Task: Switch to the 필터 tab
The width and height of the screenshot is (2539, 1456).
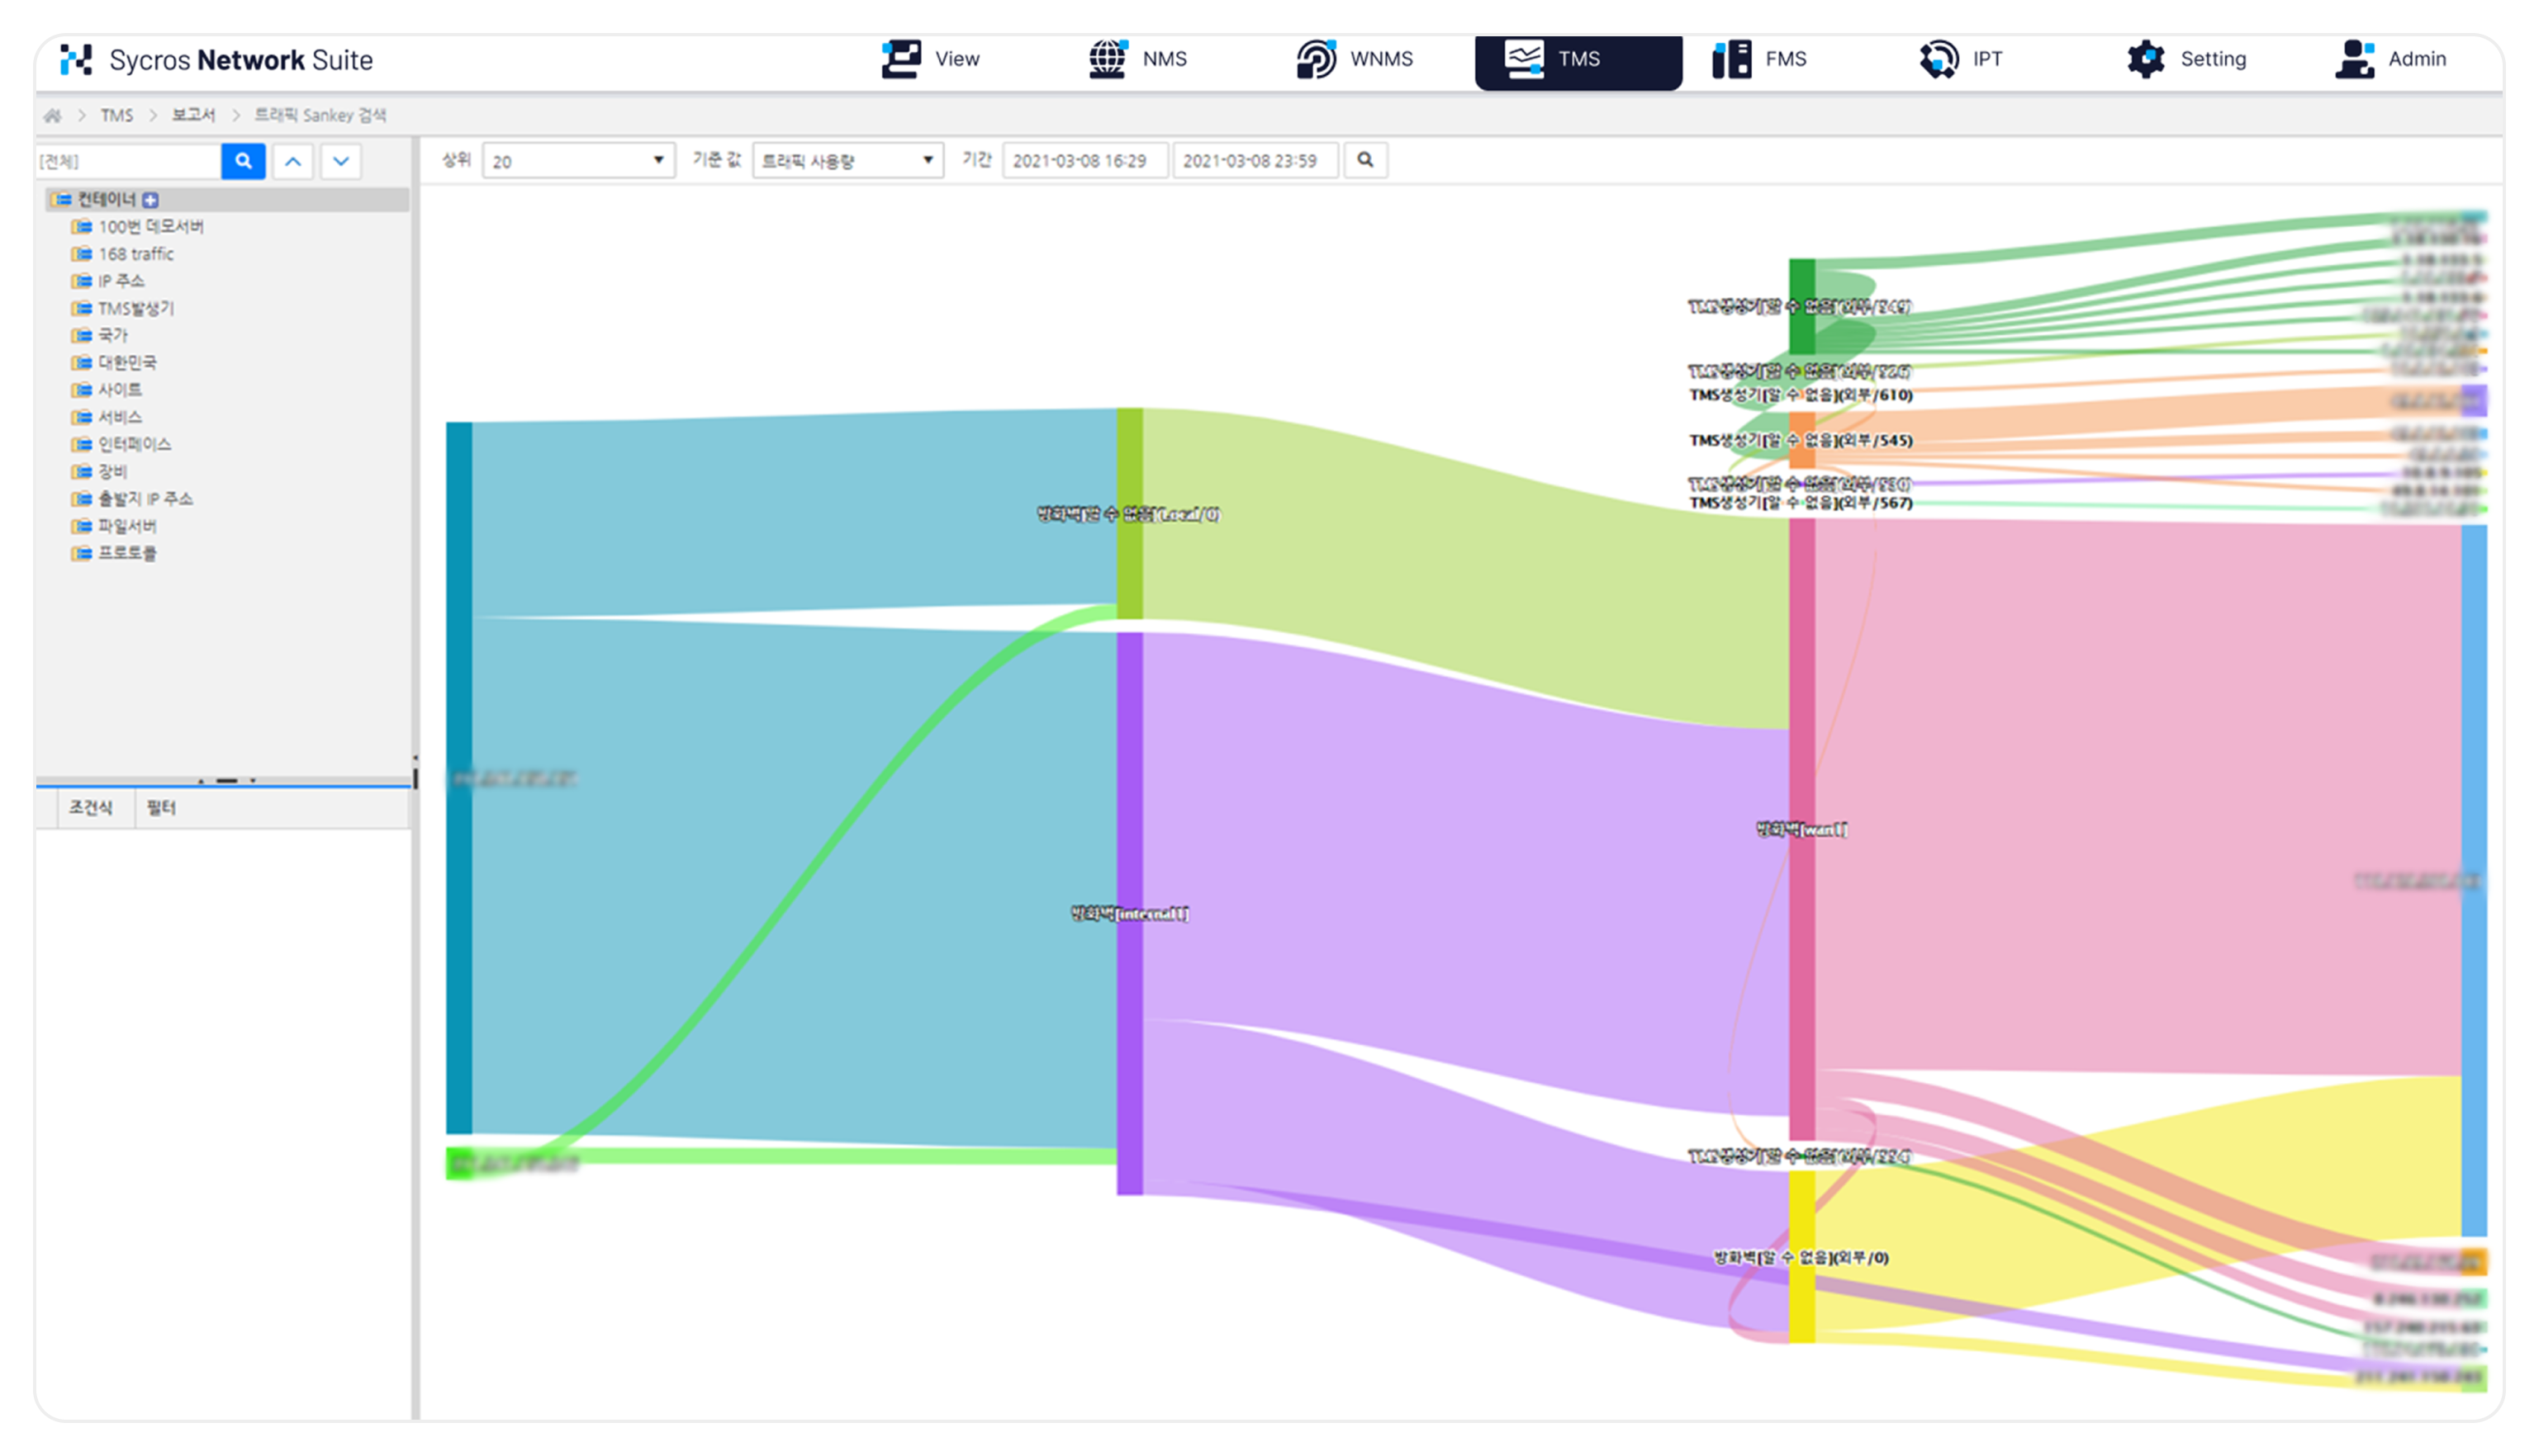Action: tap(161, 808)
